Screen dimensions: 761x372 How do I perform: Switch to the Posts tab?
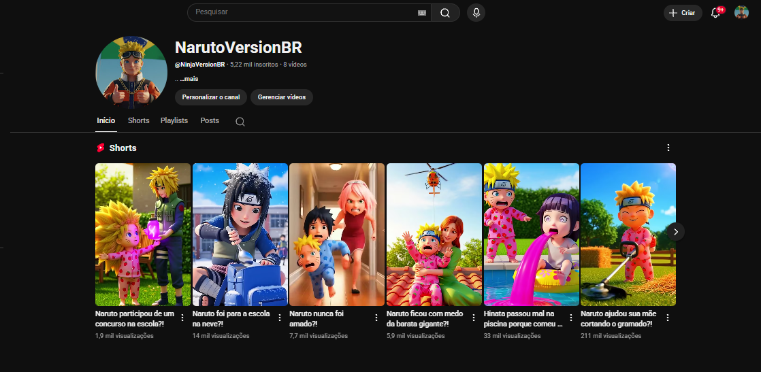point(210,120)
